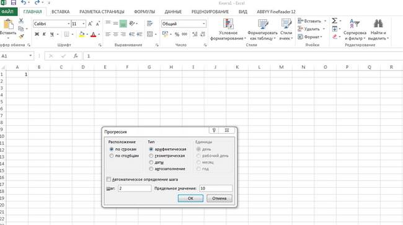Click OK in the Прогрессия dialog
The width and height of the screenshot is (403, 225).
coord(190,198)
